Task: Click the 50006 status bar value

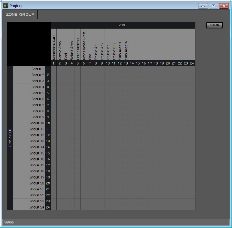Action: coord(9,222)
